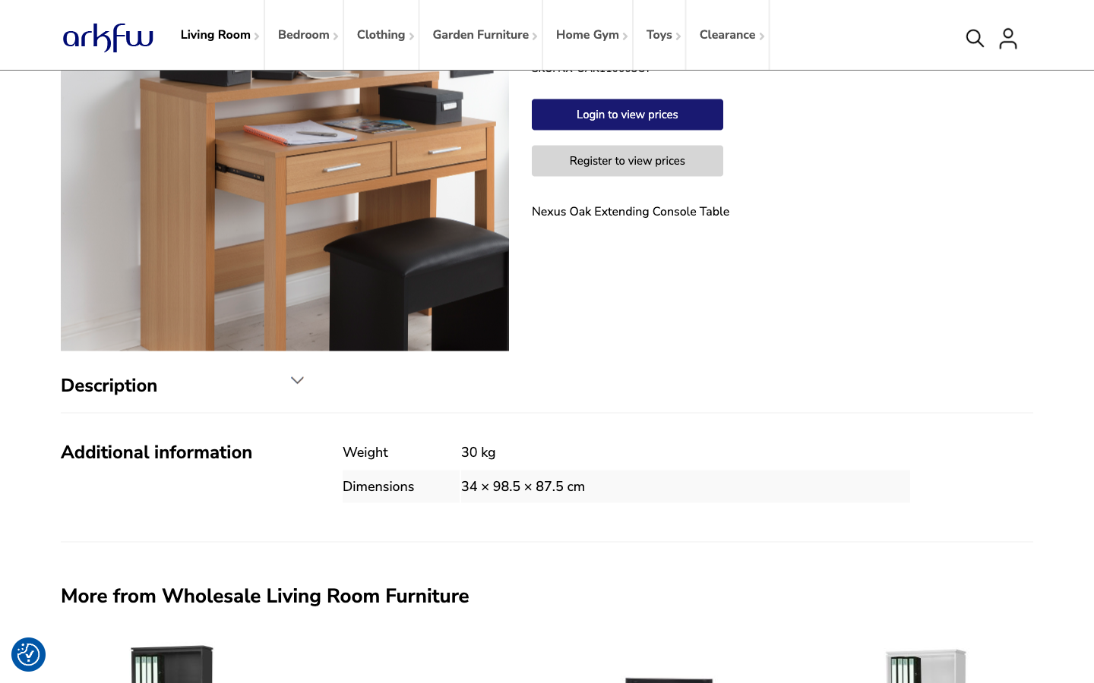Open the Clearance menu item
Viewport: 1094px width, 683px height.
[x=727, y=35]
